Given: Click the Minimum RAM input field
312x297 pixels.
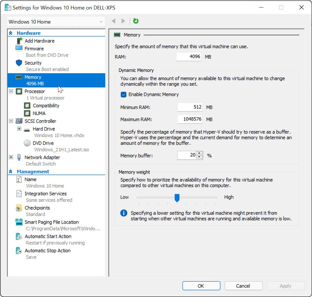Looking at the screenshot, I should click(x=190, y=107).
